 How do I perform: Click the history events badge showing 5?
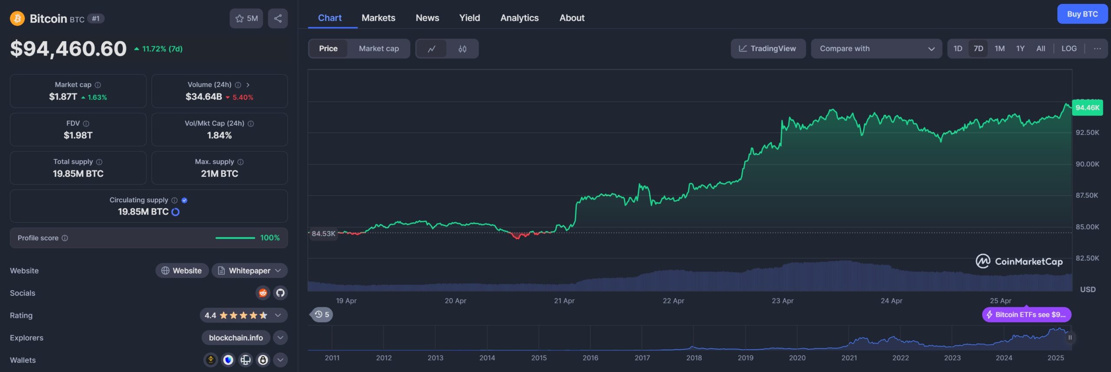(x=322, y=315)
